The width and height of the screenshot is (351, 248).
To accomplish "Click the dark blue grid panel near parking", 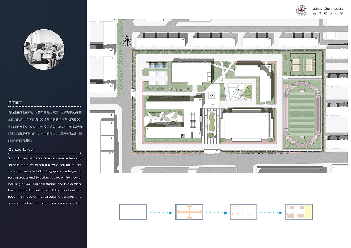I will coord(158,65).
